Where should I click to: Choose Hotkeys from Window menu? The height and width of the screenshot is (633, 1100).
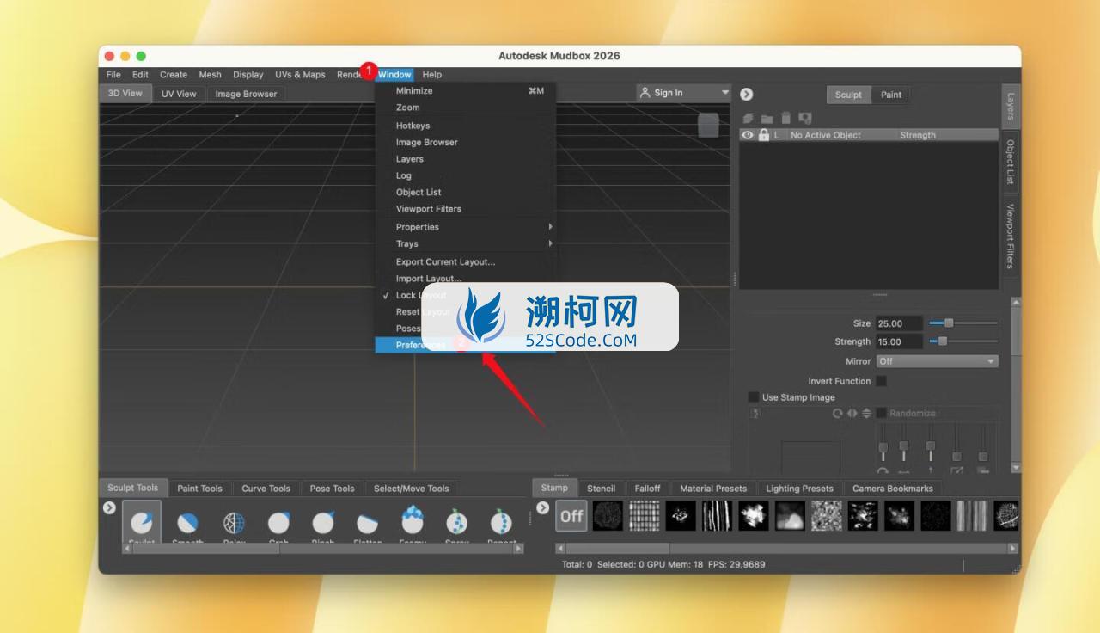(x=465, y=126)
